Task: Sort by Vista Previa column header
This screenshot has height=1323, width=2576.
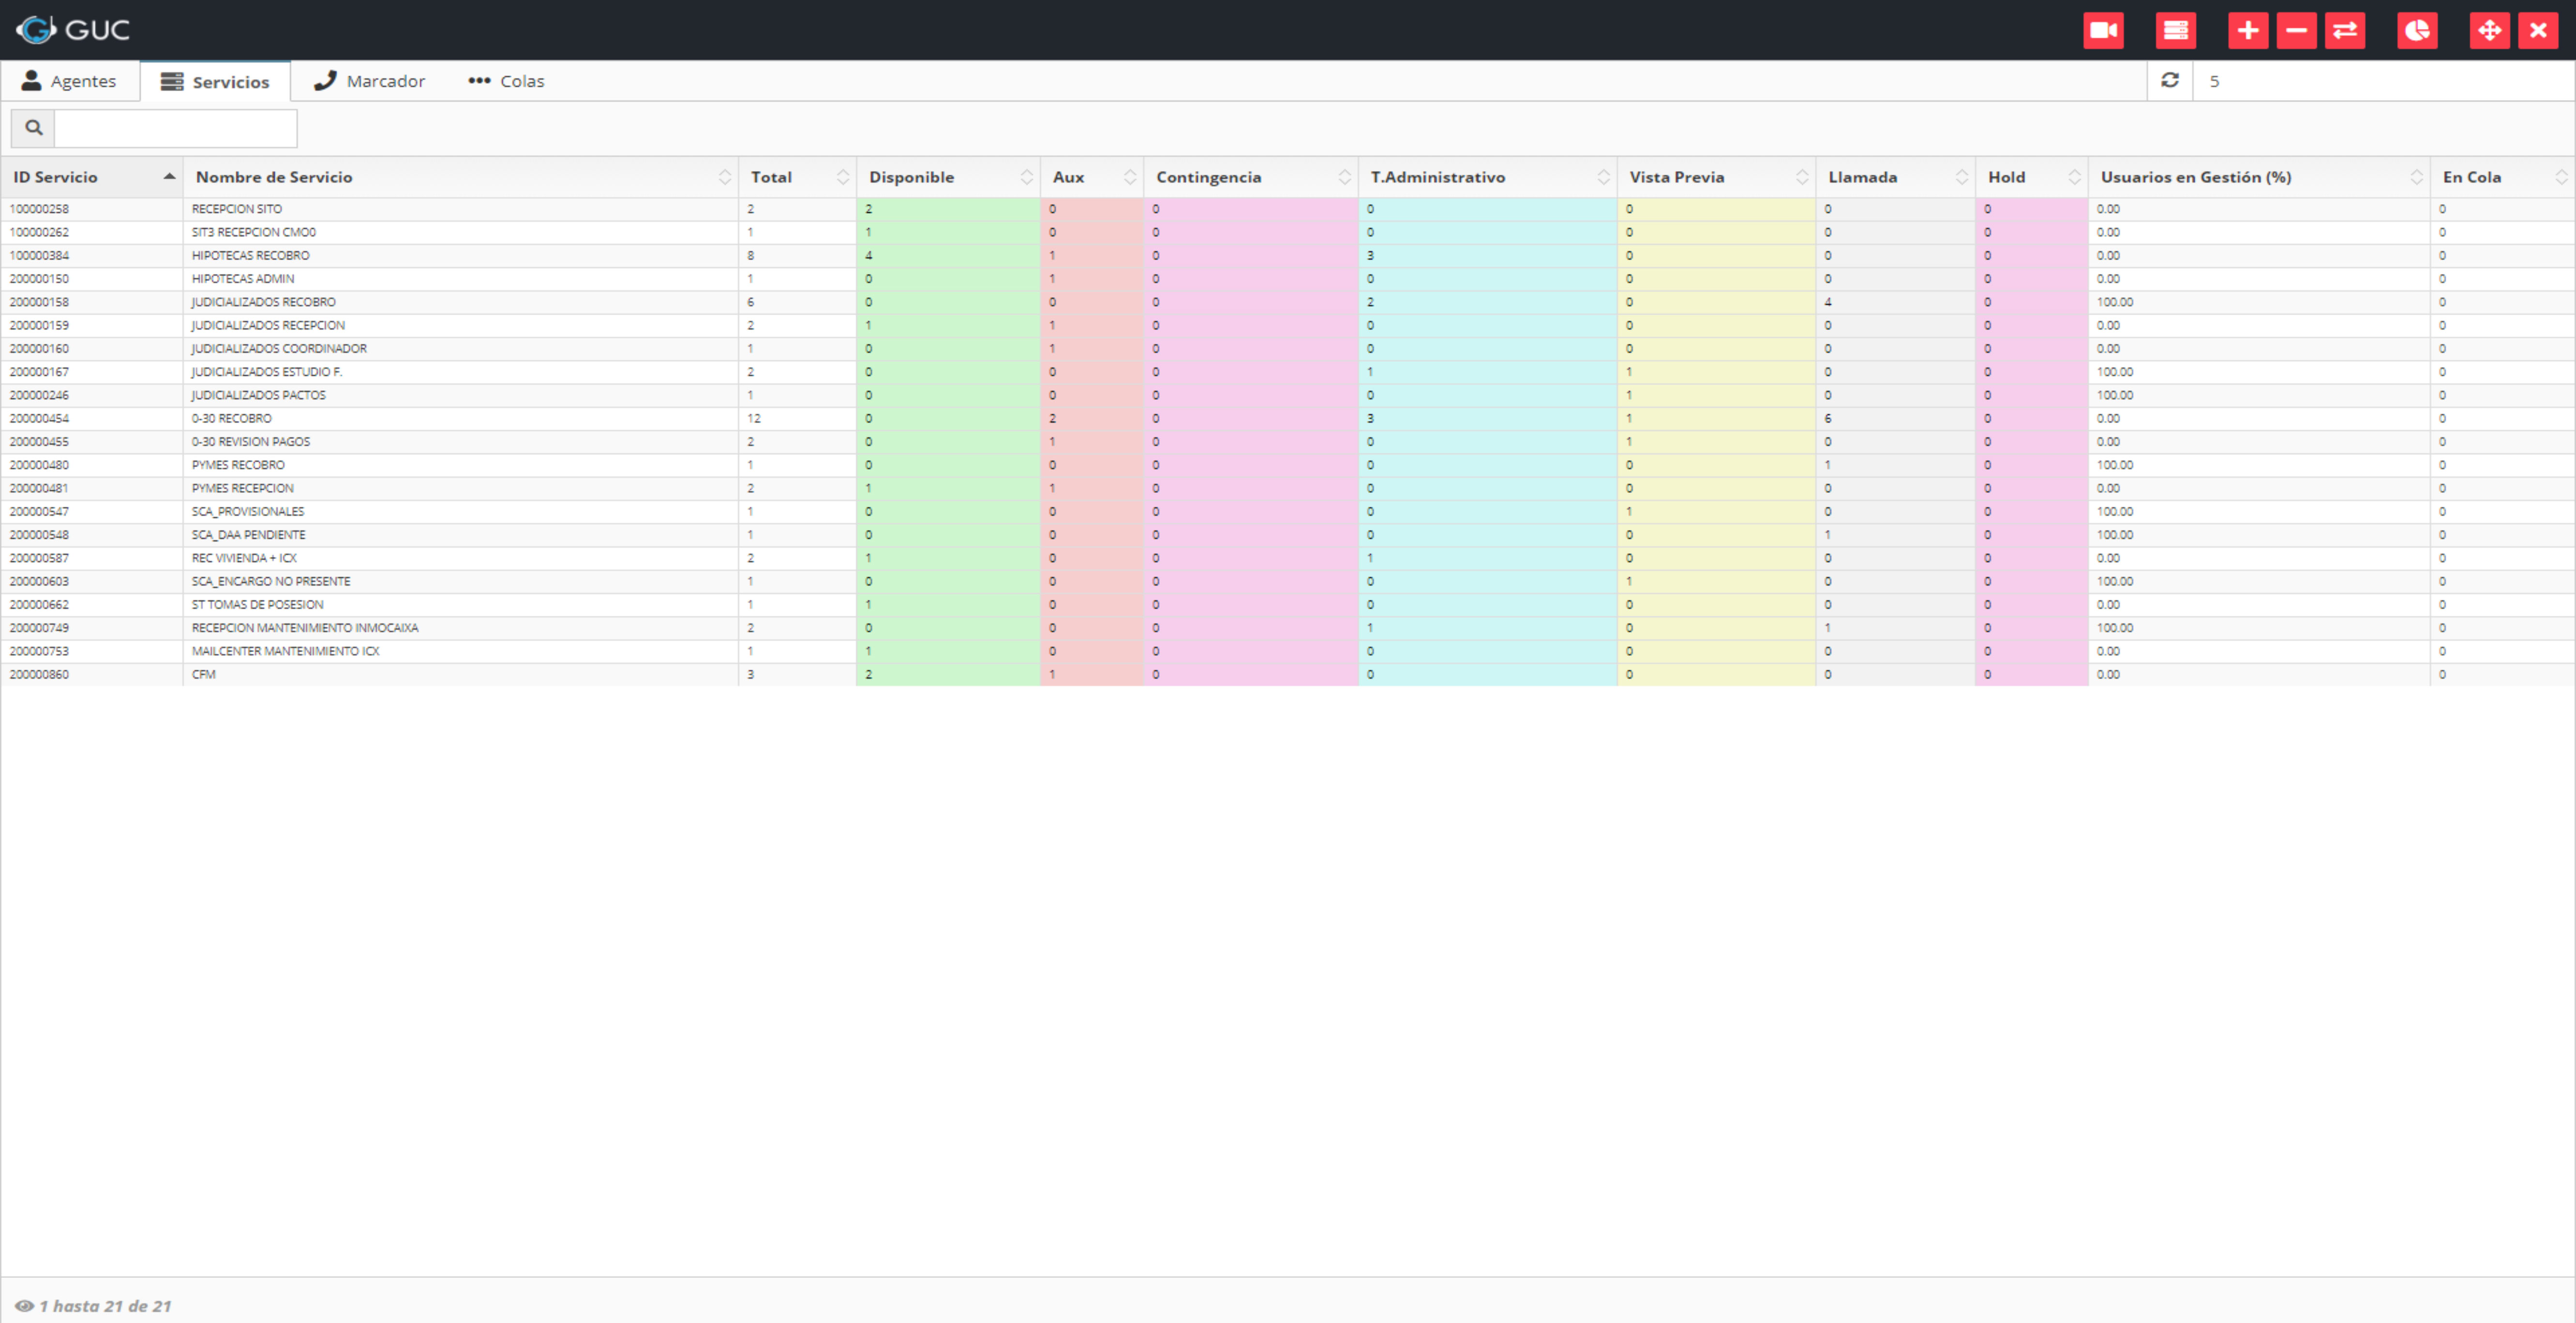Action: click(1717, 177)
